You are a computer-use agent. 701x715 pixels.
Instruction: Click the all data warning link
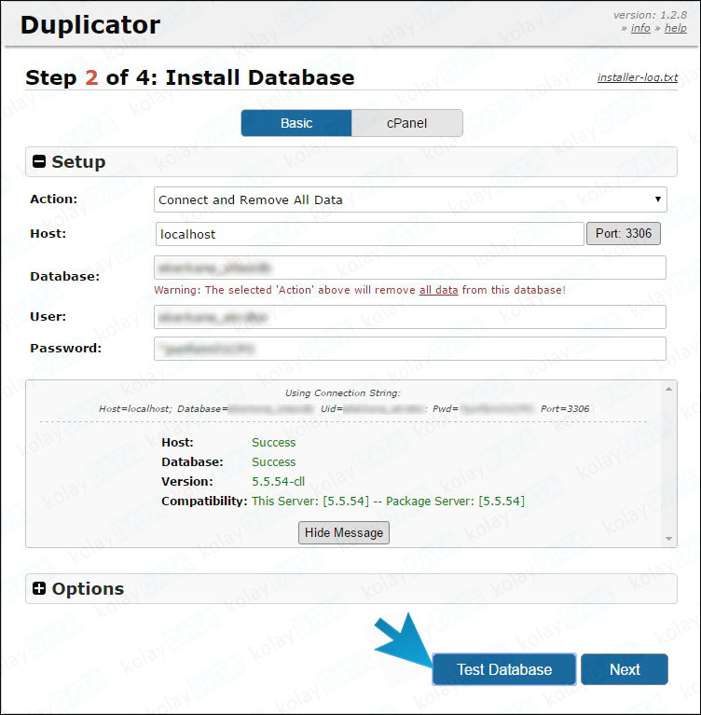coord(438,290)
